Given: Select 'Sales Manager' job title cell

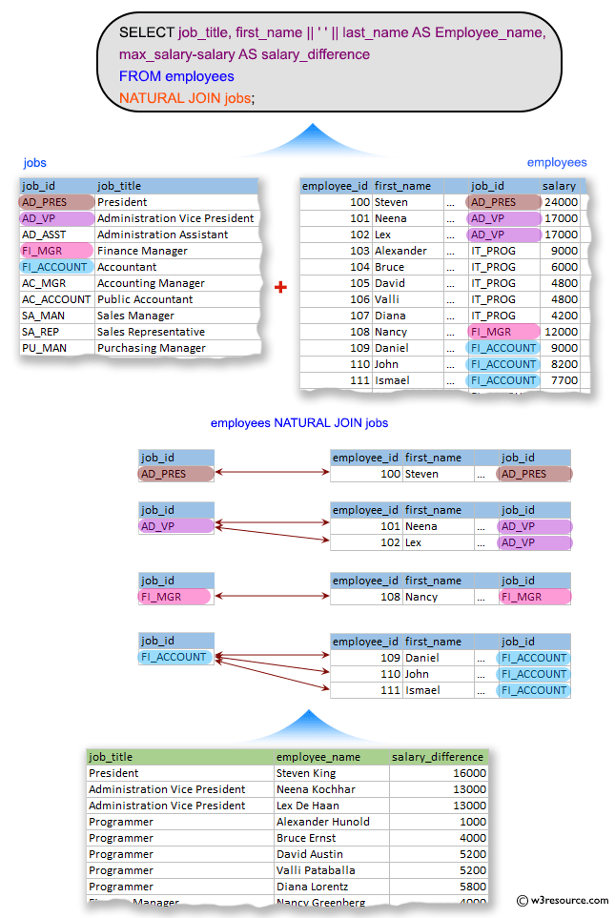Looking at the screenshot, I should point(177,316).
